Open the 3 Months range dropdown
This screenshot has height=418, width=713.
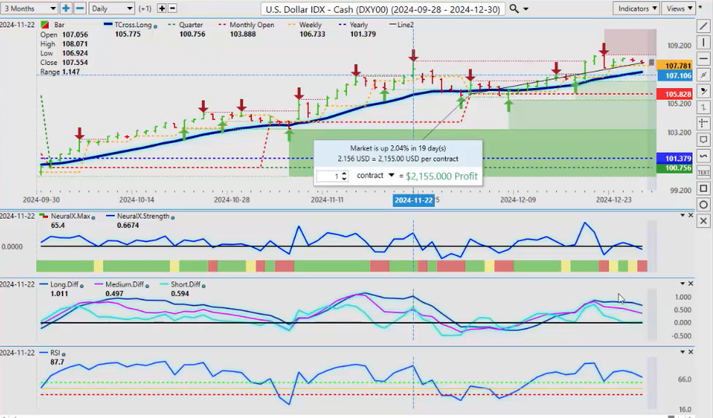(29, 8)
